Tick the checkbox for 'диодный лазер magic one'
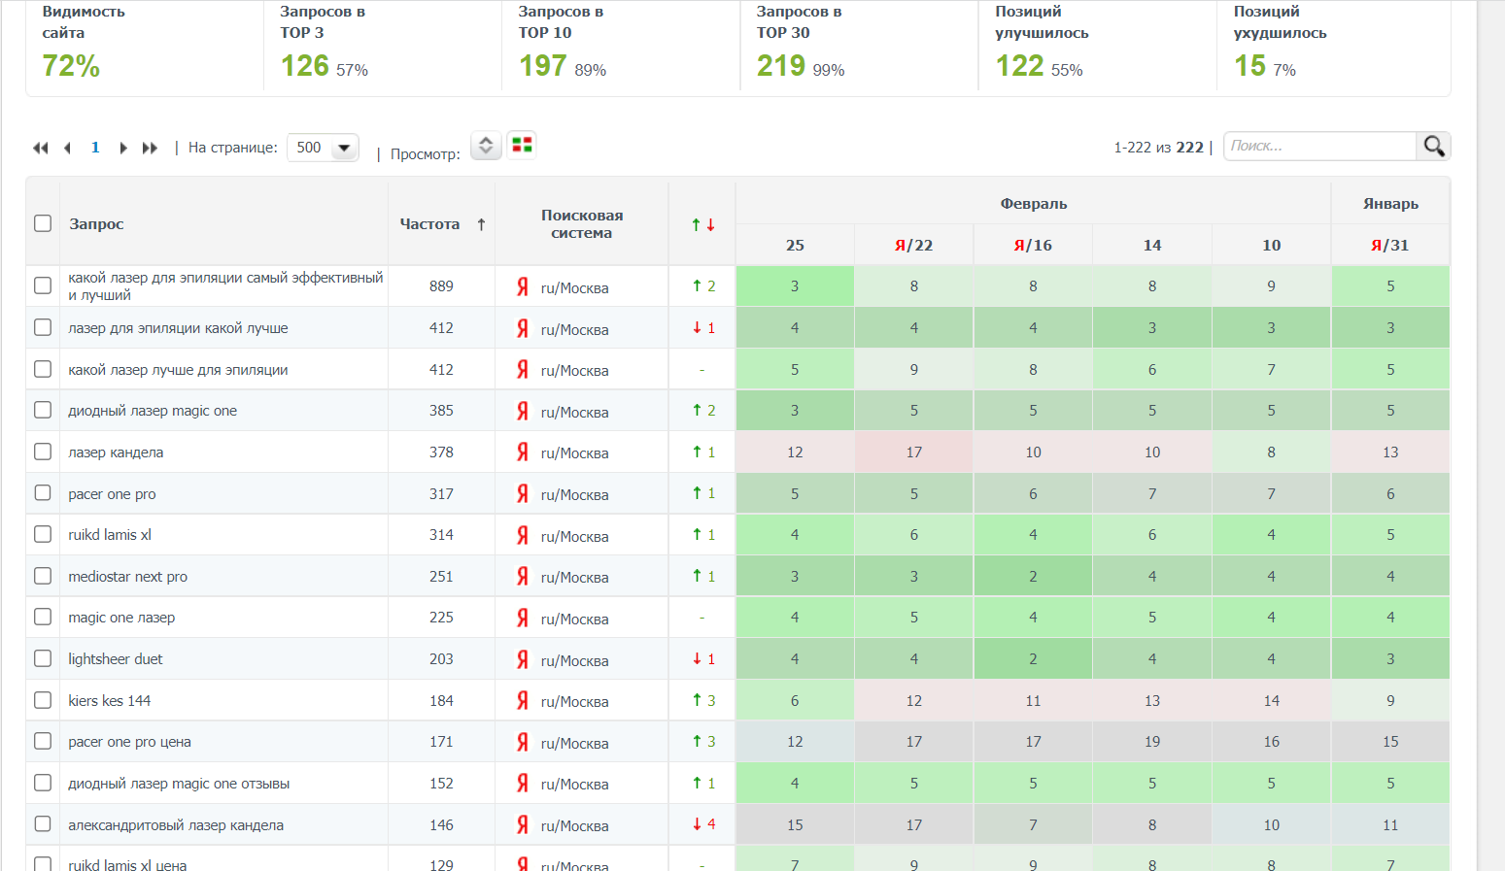The width and height of the screenshot is (1505, 871). point(43,410)
